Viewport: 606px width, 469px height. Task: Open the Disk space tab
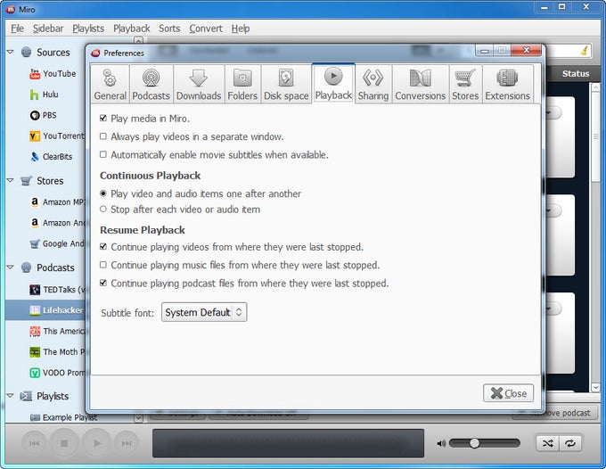[x=286, y=84]
